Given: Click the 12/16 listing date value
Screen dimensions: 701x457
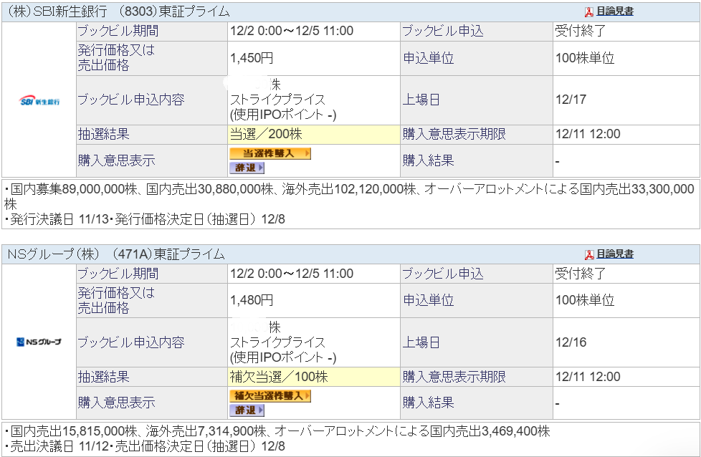Looking at the screenshot, I should click(571, 342).
